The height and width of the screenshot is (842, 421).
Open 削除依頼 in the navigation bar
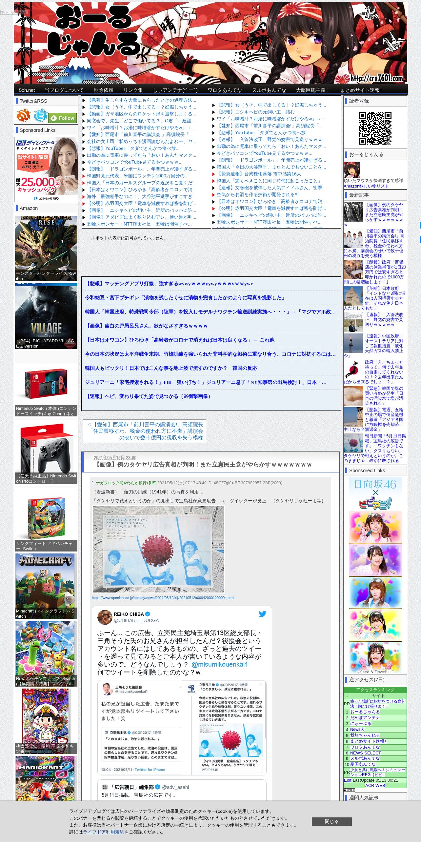[x=103, y=90]
